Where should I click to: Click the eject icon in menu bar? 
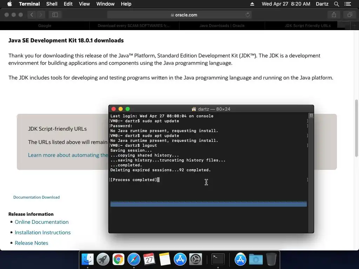[252, 4]
